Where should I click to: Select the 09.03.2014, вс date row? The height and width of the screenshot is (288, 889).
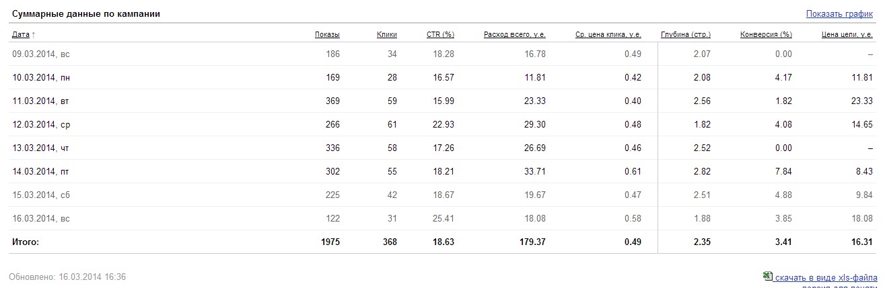pos(41,54)
